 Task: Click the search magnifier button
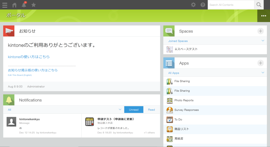pos(259,5)
